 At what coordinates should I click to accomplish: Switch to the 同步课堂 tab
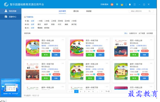[x=62, y=11]
